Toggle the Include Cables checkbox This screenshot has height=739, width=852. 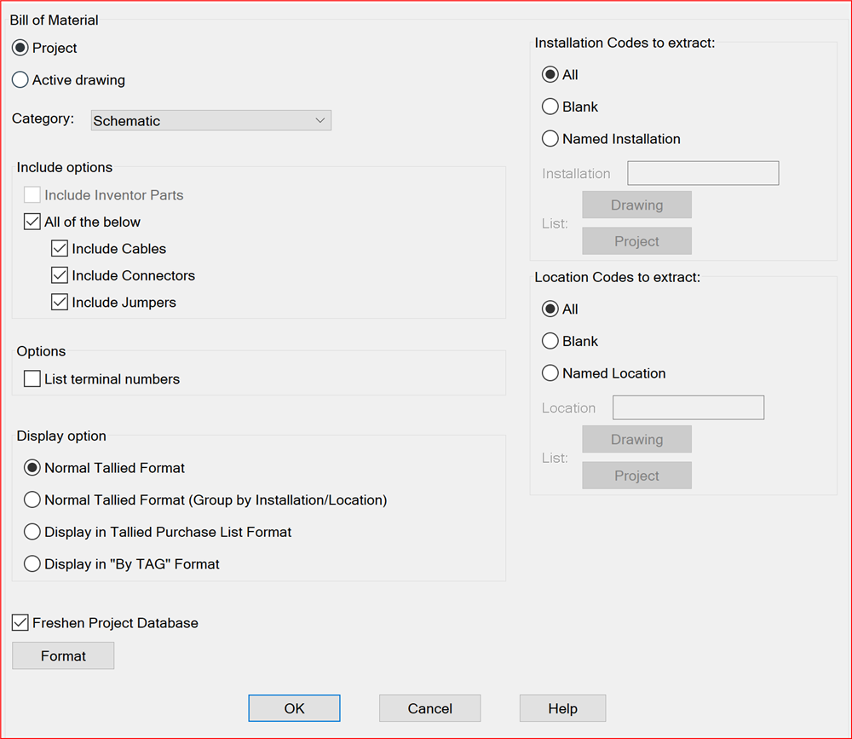[60, 249]
